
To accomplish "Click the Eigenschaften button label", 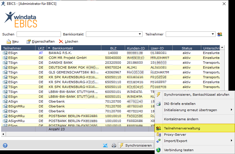I will 43,41.
